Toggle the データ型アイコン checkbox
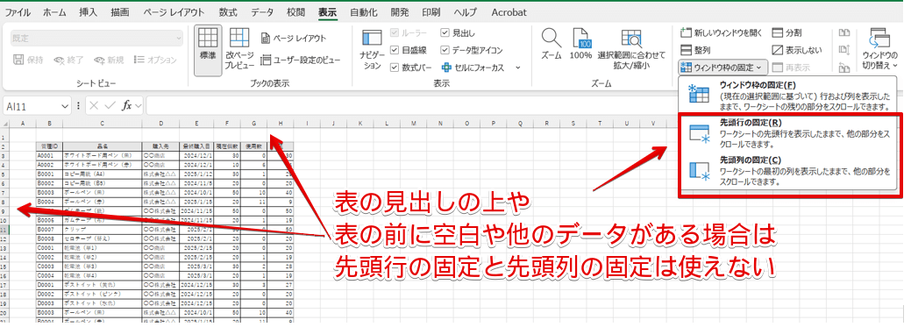Screen dimensions: 911x327 (x=445, y=51)
